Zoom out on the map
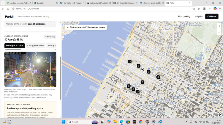Viewport: 223px width, 125px height. pyautogui.click(x=219, y=32)
